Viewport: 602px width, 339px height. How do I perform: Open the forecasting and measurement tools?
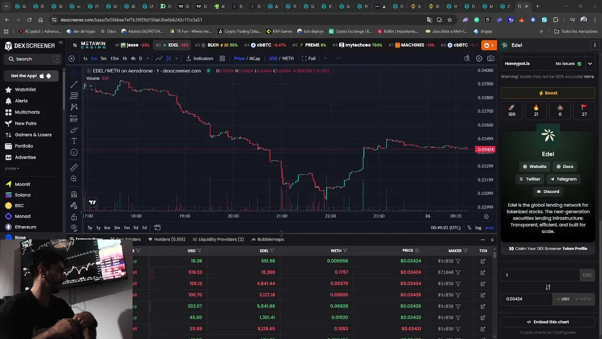(x=74, y=119)
